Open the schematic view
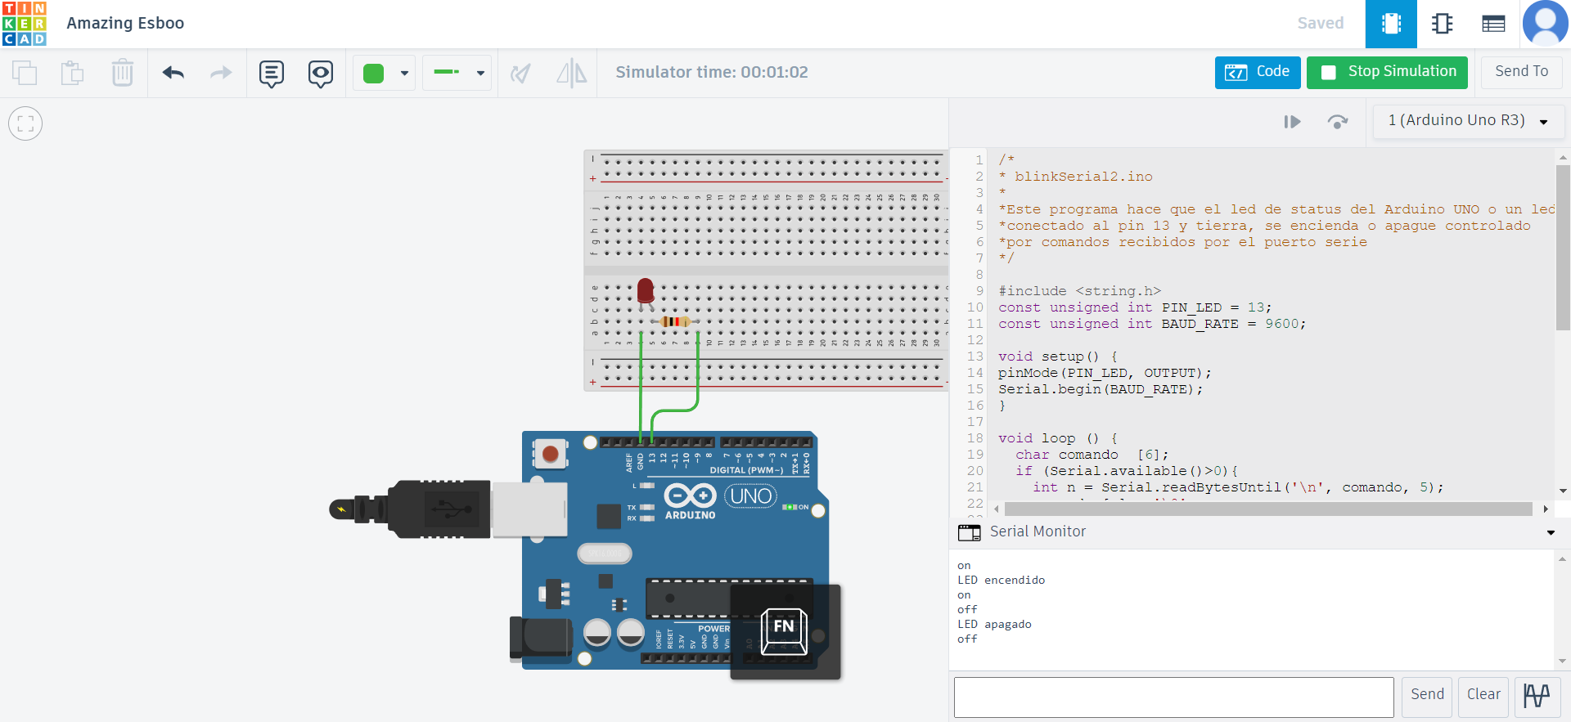This screenshot has width=1571, height=722. pos(1442,24)
